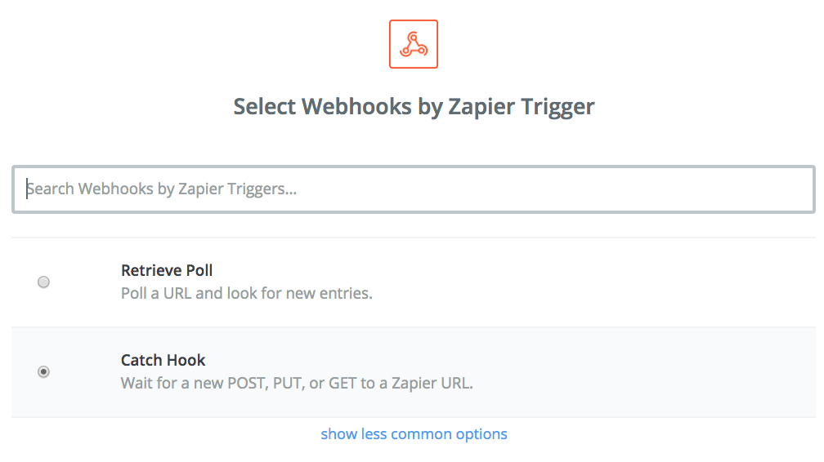Click the Select Webhooks by Zapier Trigger heading
This screenshot has height=462, width=824.
414,107
